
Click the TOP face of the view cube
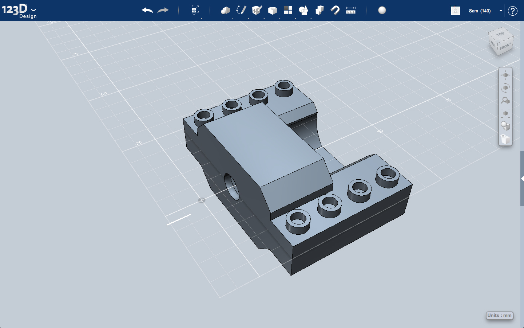point(500,34)
